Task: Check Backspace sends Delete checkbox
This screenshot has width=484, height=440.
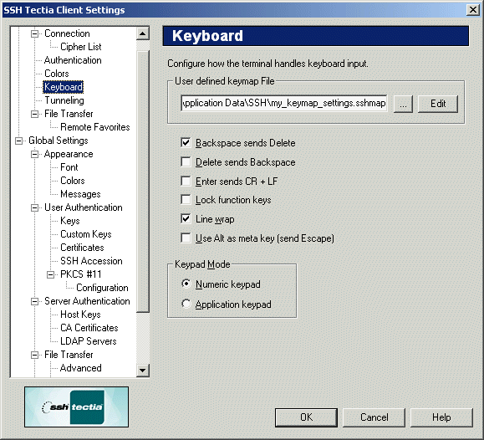Action: click(x=186, y=143)
